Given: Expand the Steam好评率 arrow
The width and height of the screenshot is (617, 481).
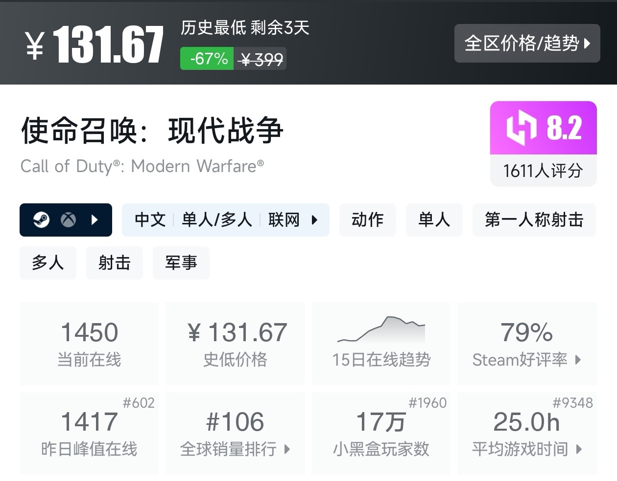Looking at the screenshot, I should click(578, 360).
